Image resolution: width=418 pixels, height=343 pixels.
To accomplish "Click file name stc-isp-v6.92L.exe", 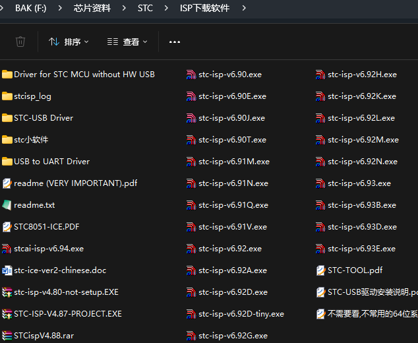I will coord(361,118).
